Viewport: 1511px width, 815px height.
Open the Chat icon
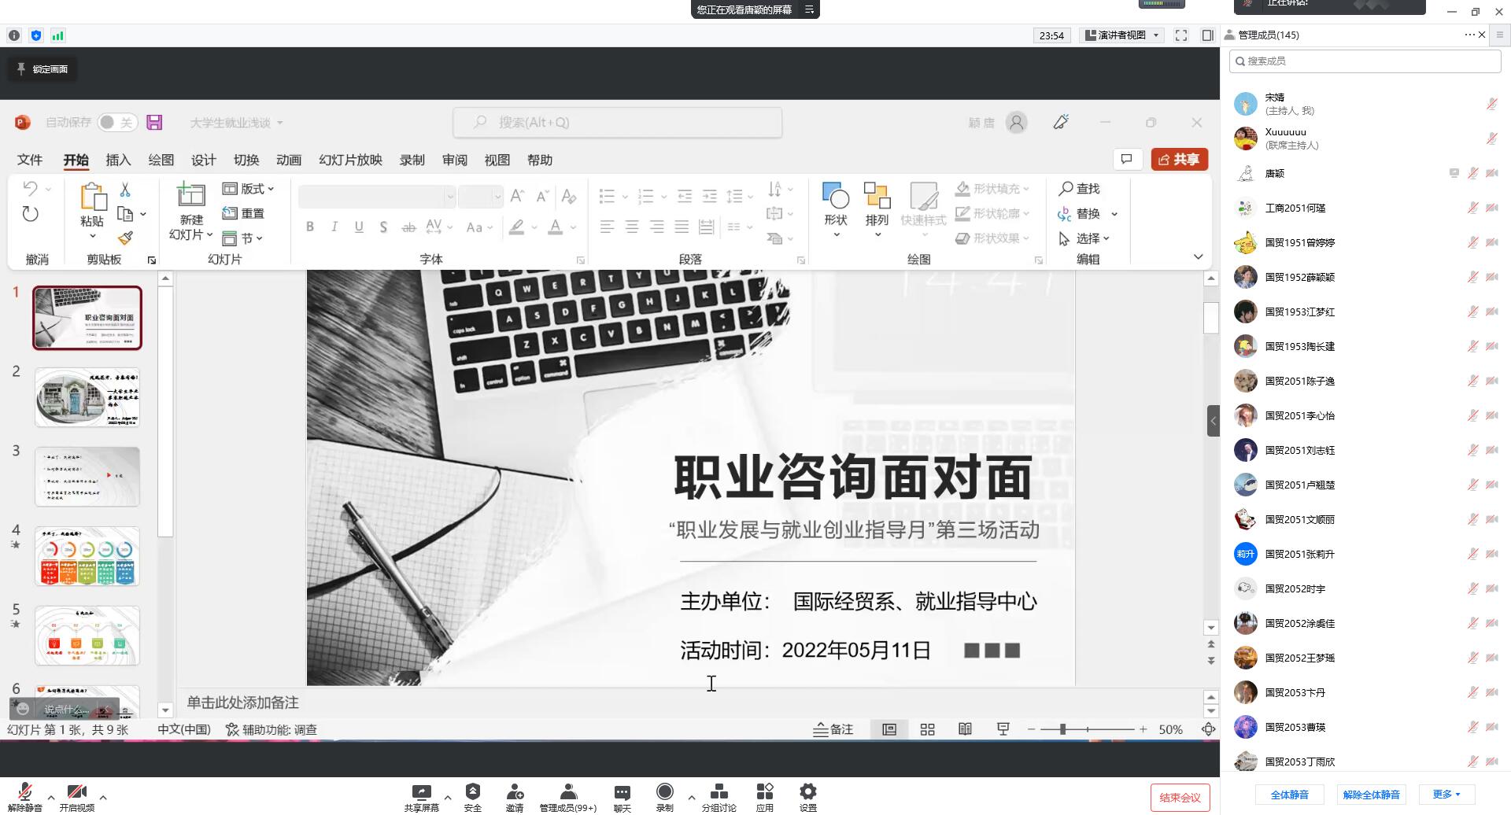pos(622,792)
